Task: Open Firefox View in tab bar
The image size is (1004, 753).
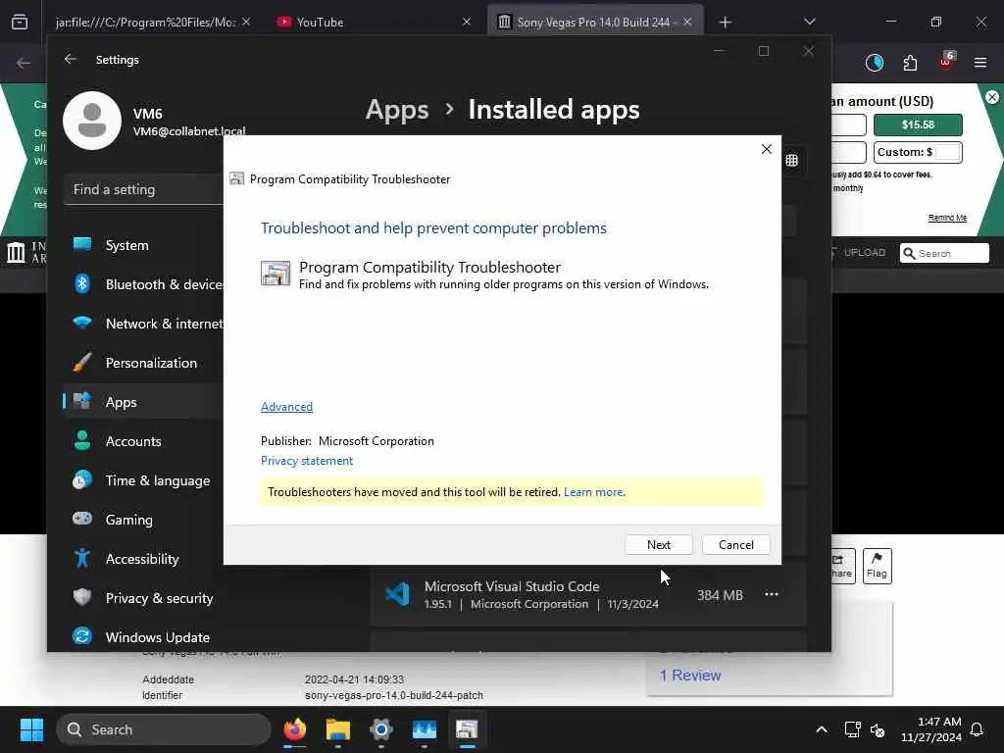Action: click(20, 22)
